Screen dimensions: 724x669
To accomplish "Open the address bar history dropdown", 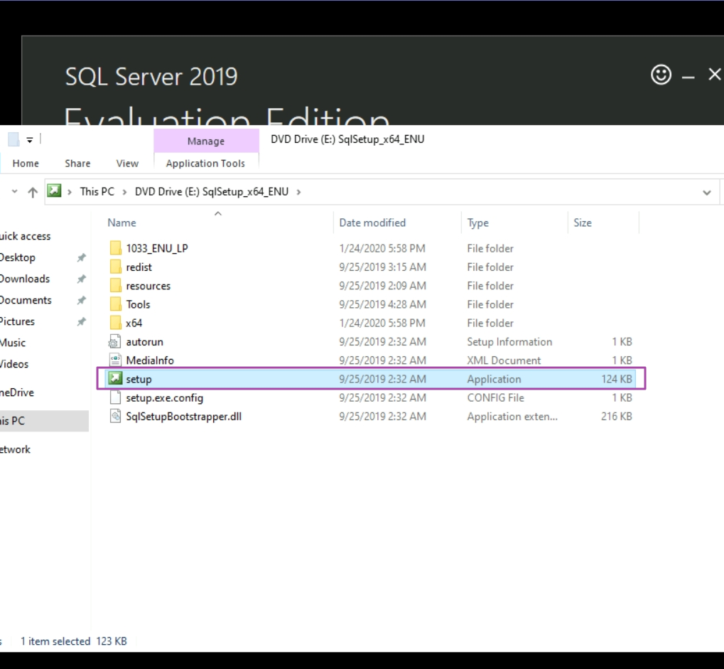I will tap(706, 192).
